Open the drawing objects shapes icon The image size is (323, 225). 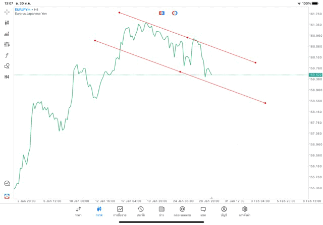click(x=7, y=66)
